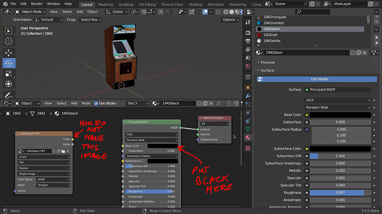The width and height of the screenshot is (382, 214).
Task: Toggle show overlays in viewport header
Action: (x=205, y=12)
